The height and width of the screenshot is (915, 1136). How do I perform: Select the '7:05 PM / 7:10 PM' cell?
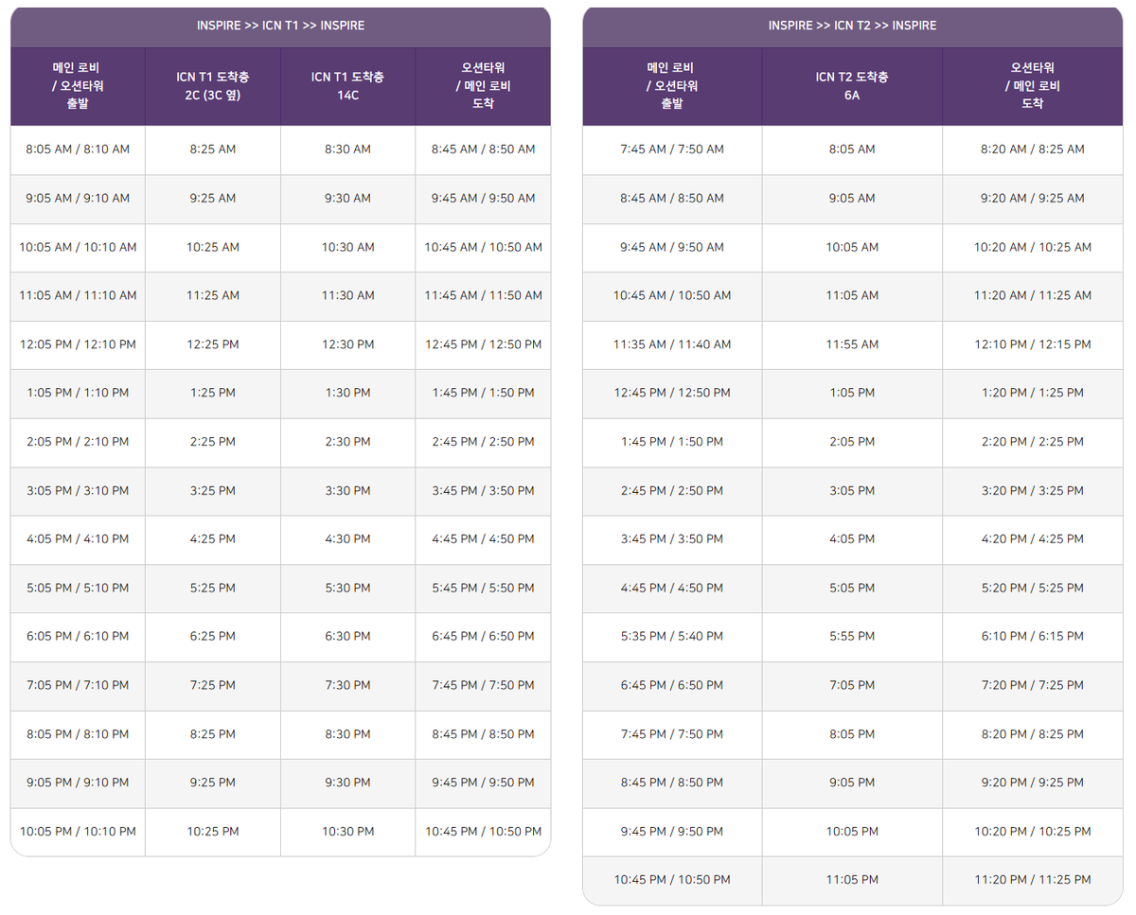tap(78, 686)
